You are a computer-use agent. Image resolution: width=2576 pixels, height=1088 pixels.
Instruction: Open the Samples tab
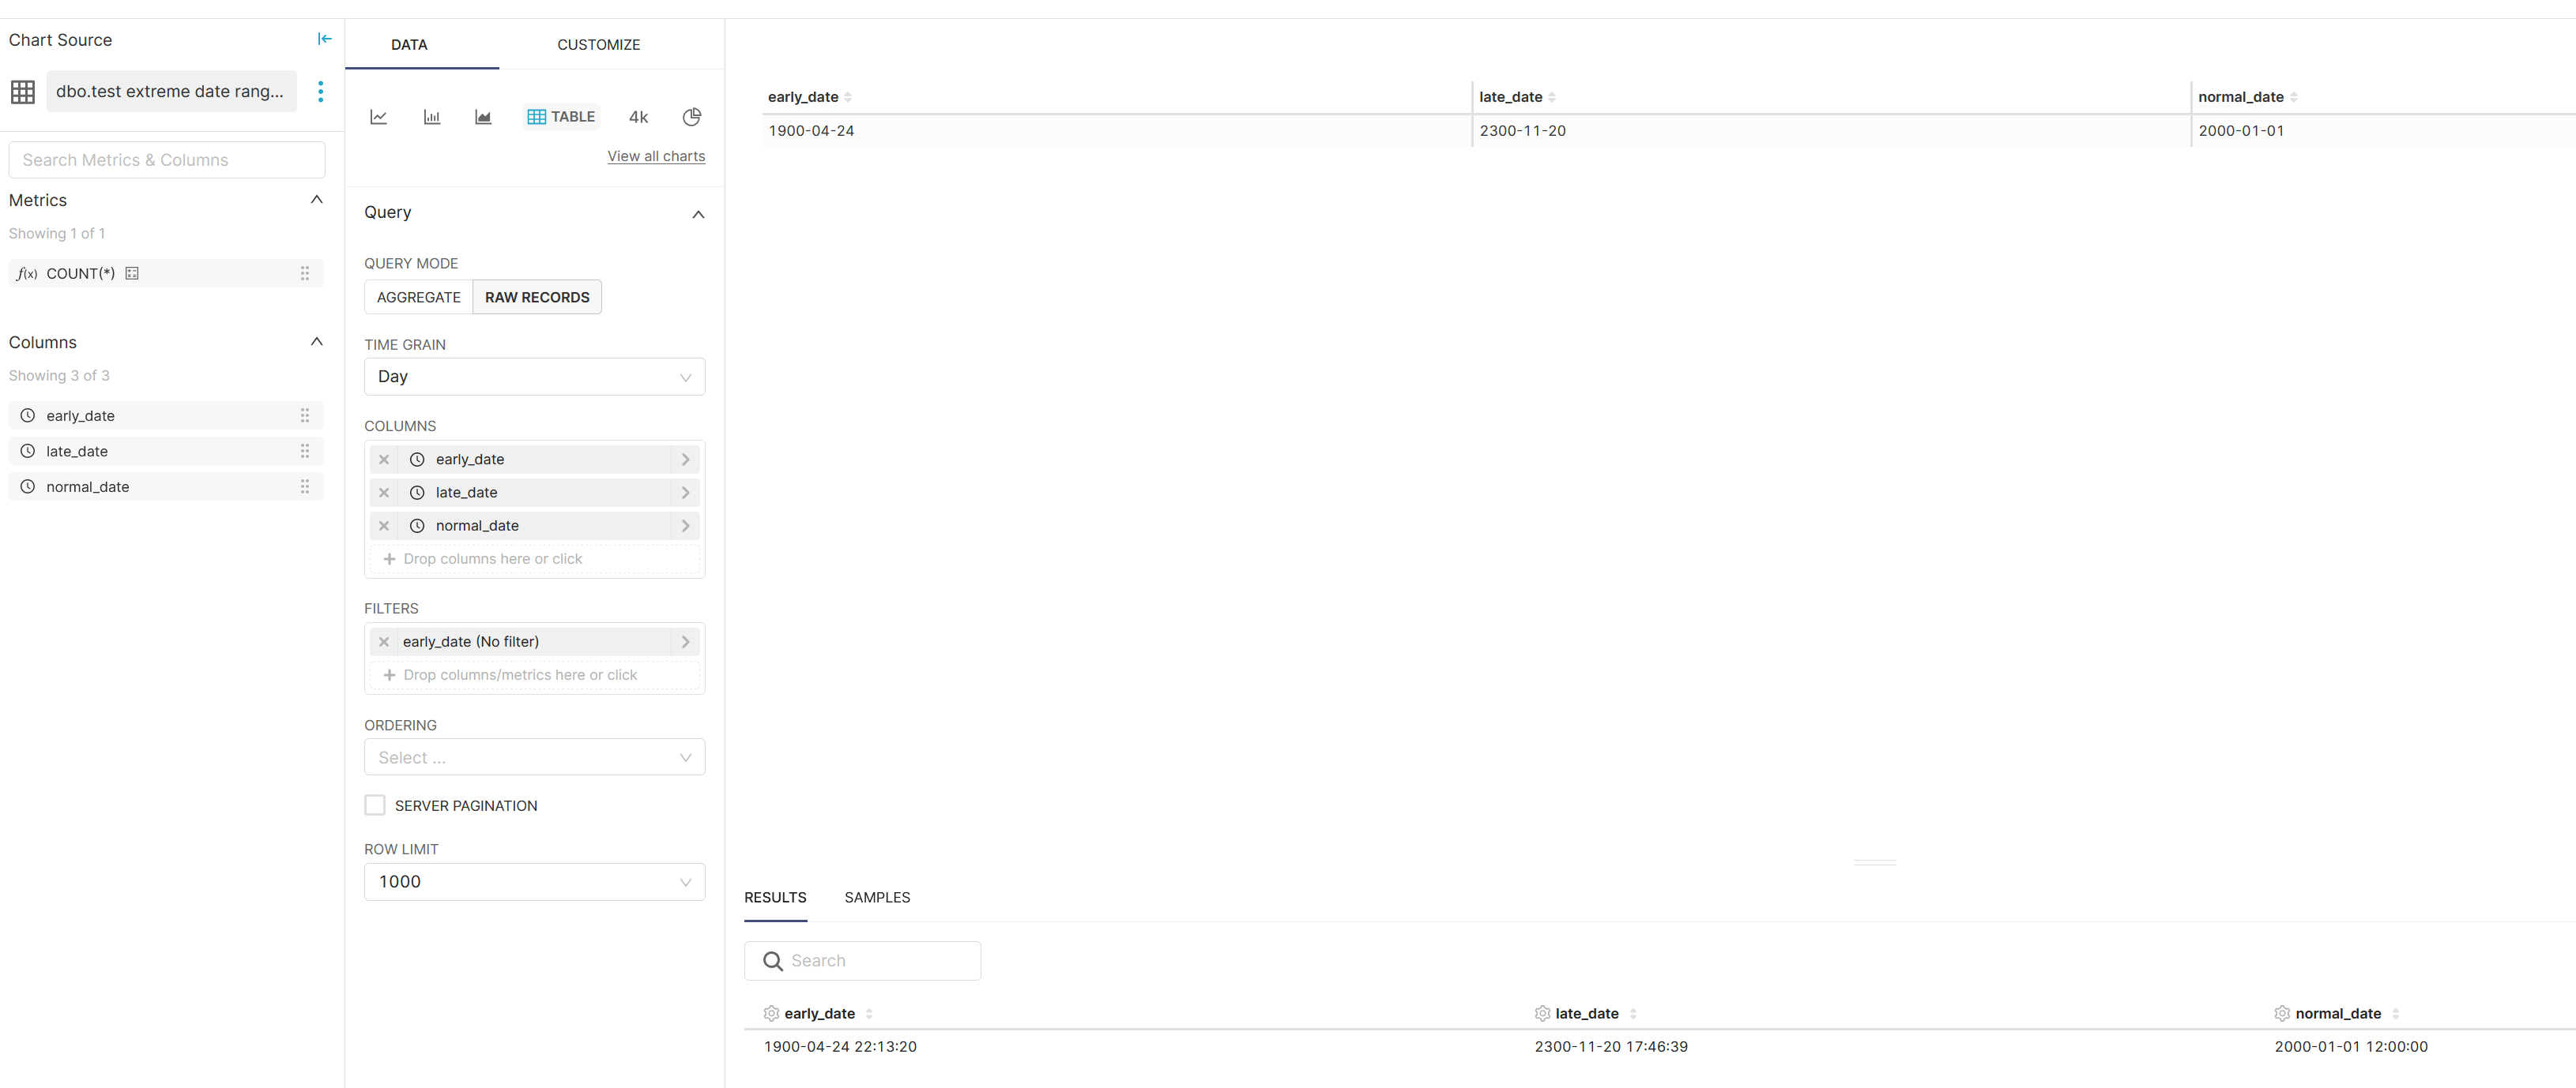(x=876, y=897)
